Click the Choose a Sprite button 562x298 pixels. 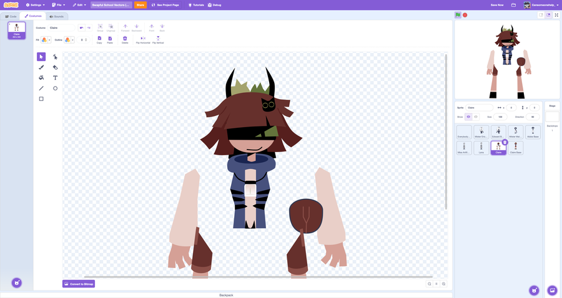click(534, 290)
